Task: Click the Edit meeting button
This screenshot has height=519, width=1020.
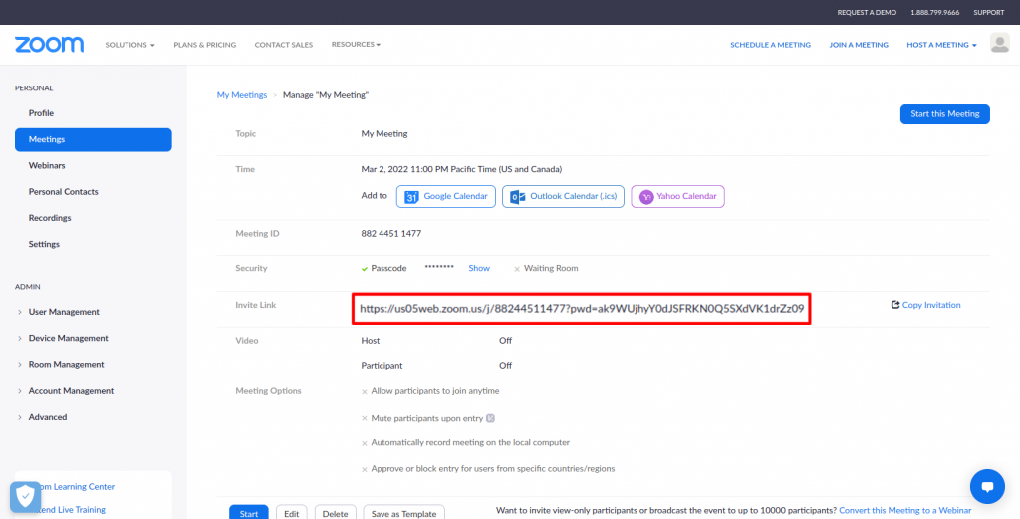Action: tap(291, 513)
